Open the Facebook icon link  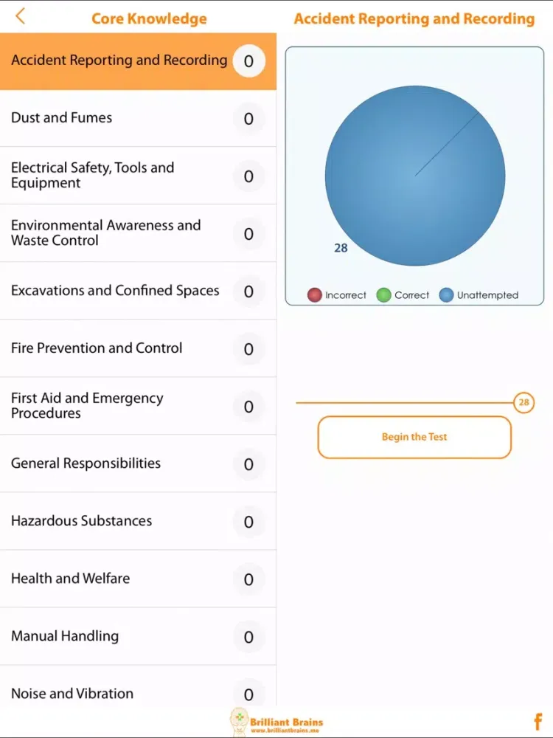click(538, 722)
